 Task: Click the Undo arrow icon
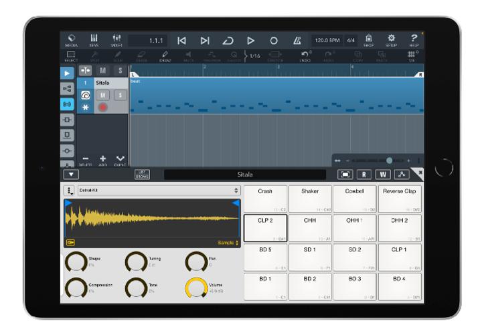click(305, 56)
